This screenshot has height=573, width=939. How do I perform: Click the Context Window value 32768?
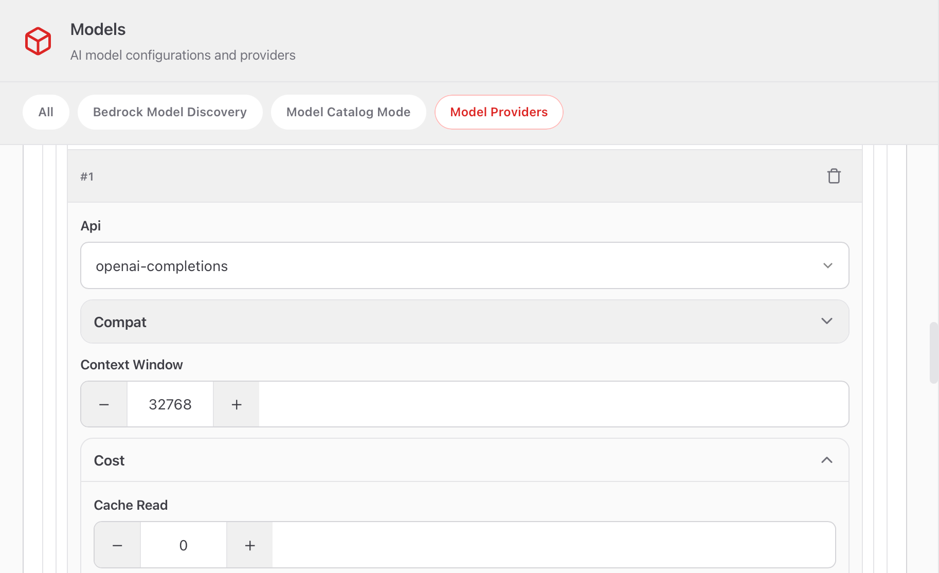(x=170, y=405)
